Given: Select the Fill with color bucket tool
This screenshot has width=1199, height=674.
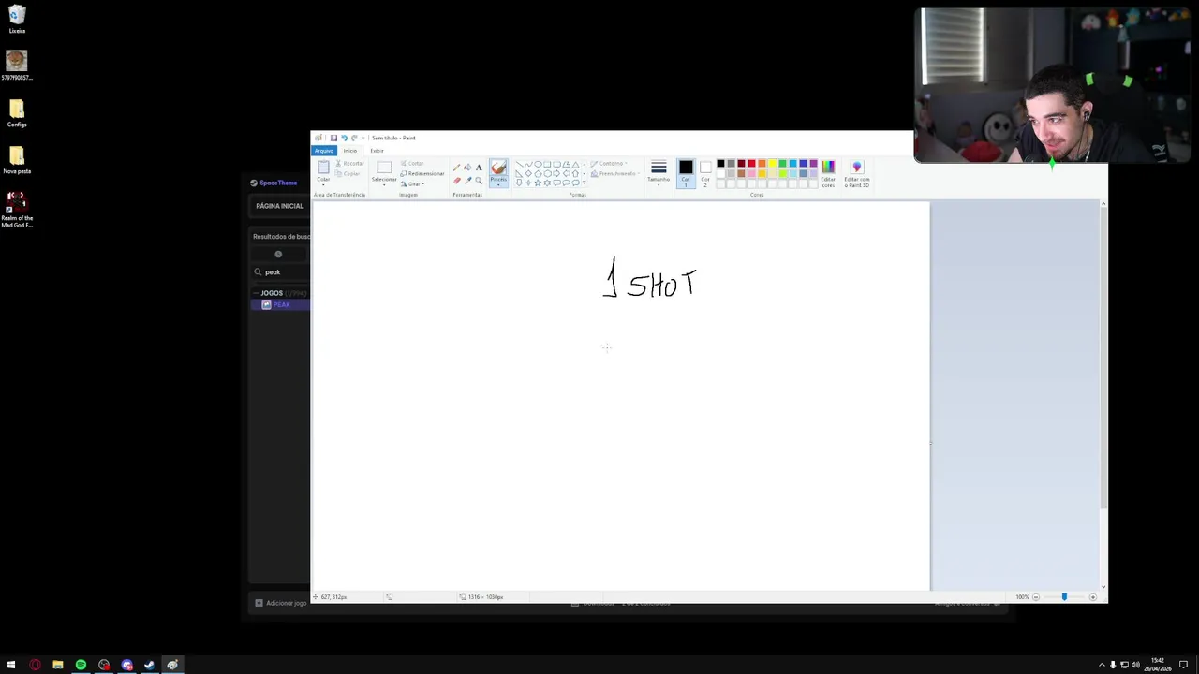Looking at the screenshot, I should pos(467,168).
